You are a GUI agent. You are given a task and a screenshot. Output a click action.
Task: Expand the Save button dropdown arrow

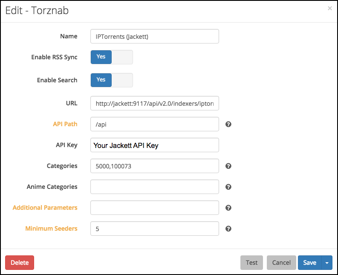tap(327, 263)
